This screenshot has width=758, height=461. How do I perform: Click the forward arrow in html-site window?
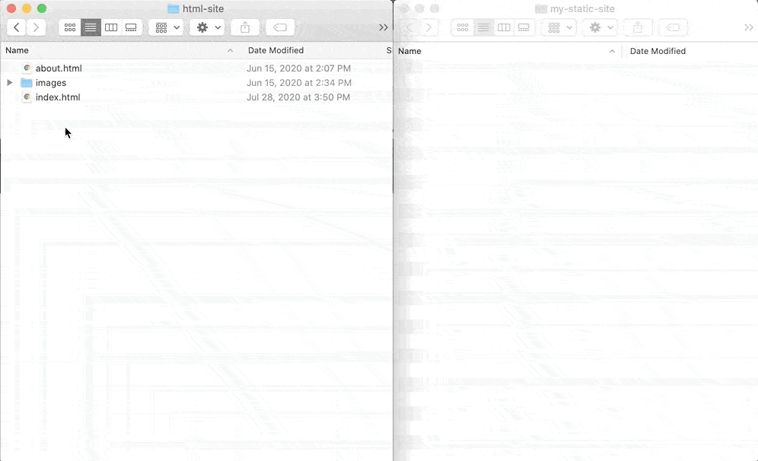coord(36,27)
